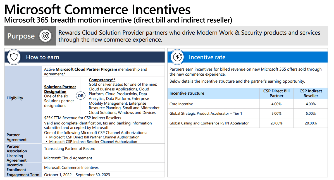Image resolution: width=334 pixels, height=180 pixels.
Task: Select the Microsoft Commerce Incentives title
Action: click(x=97, y=9)
